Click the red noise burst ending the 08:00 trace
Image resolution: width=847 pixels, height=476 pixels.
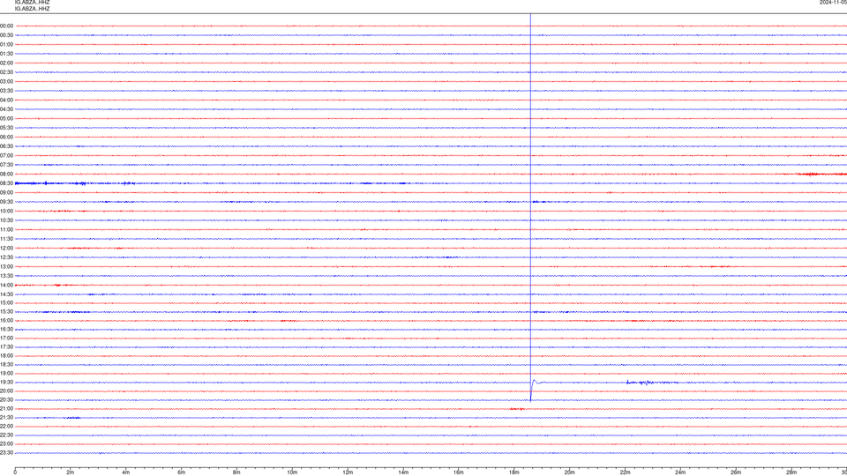tap(821, 174)
